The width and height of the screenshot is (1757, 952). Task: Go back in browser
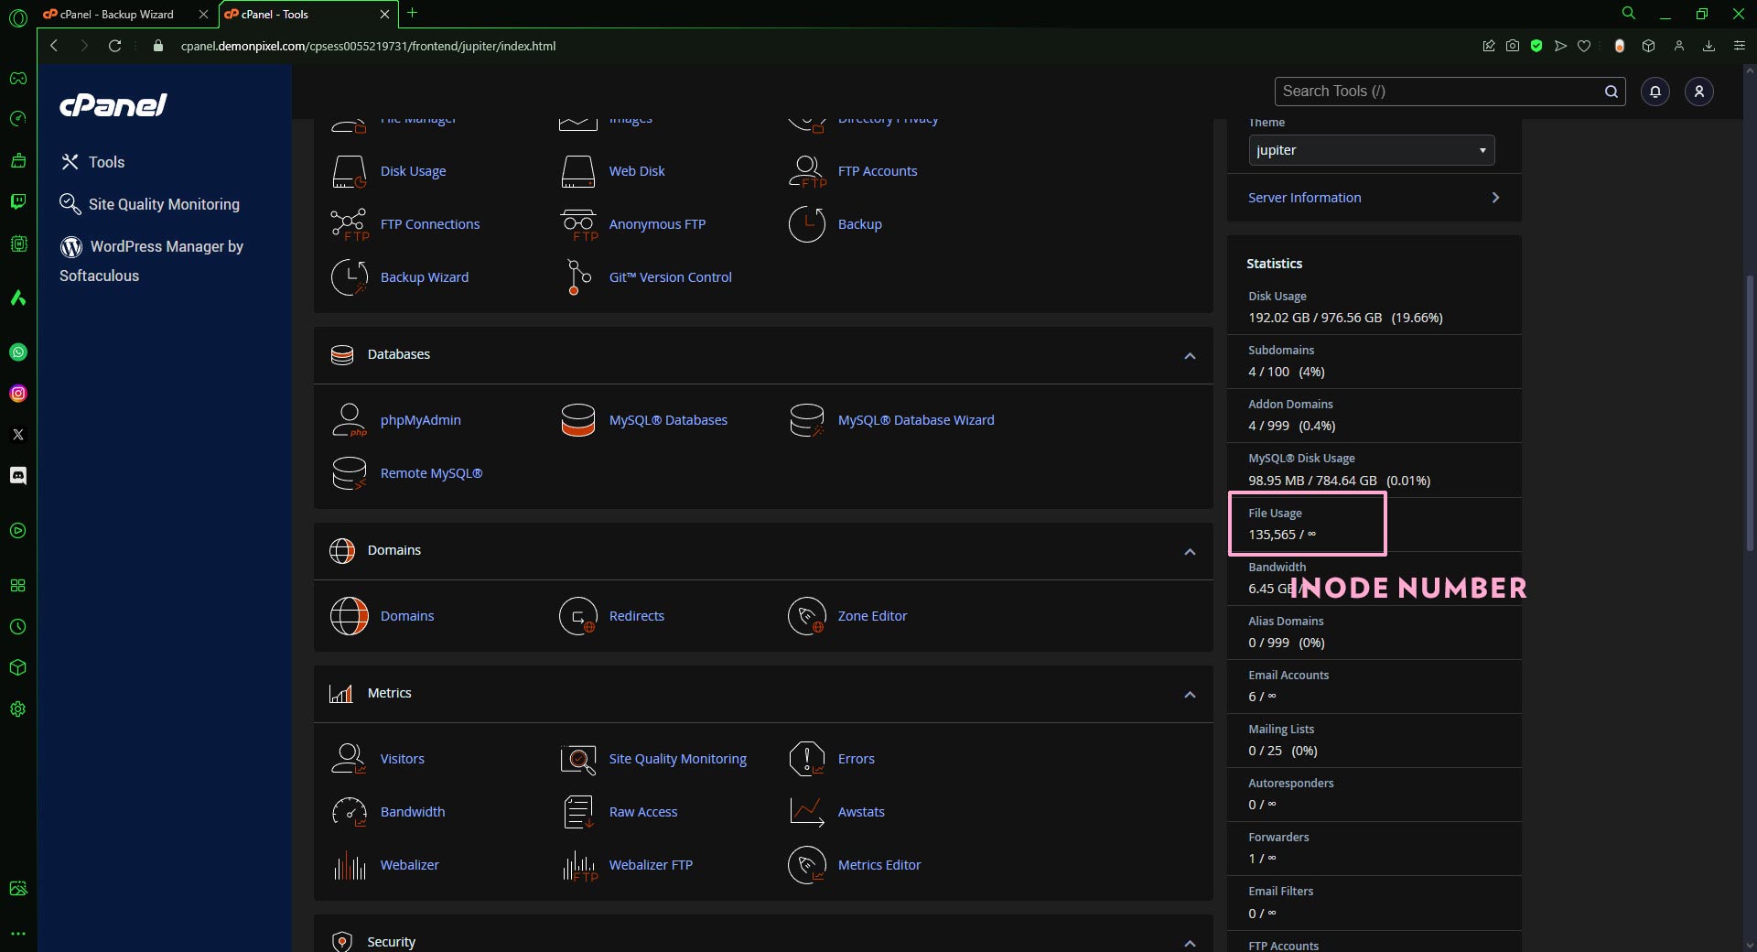click(x=54, y=46)
